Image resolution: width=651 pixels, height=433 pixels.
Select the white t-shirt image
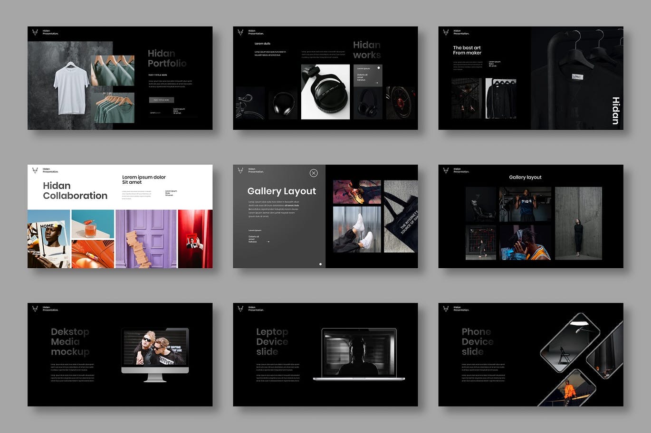click(71, 89)
